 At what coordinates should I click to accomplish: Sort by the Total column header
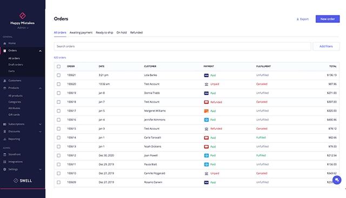[x=333, y=66]
